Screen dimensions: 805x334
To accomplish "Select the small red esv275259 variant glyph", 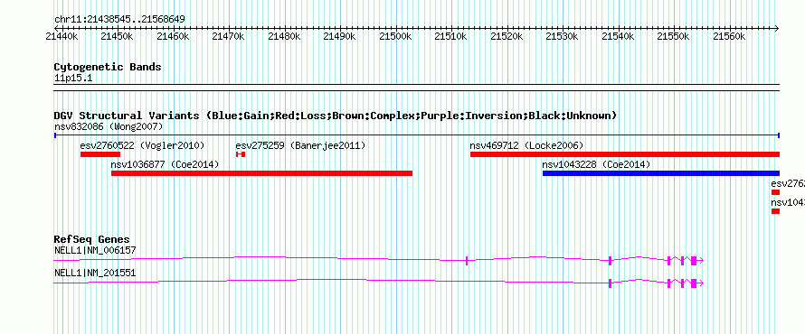I will (x=241, y=154).
